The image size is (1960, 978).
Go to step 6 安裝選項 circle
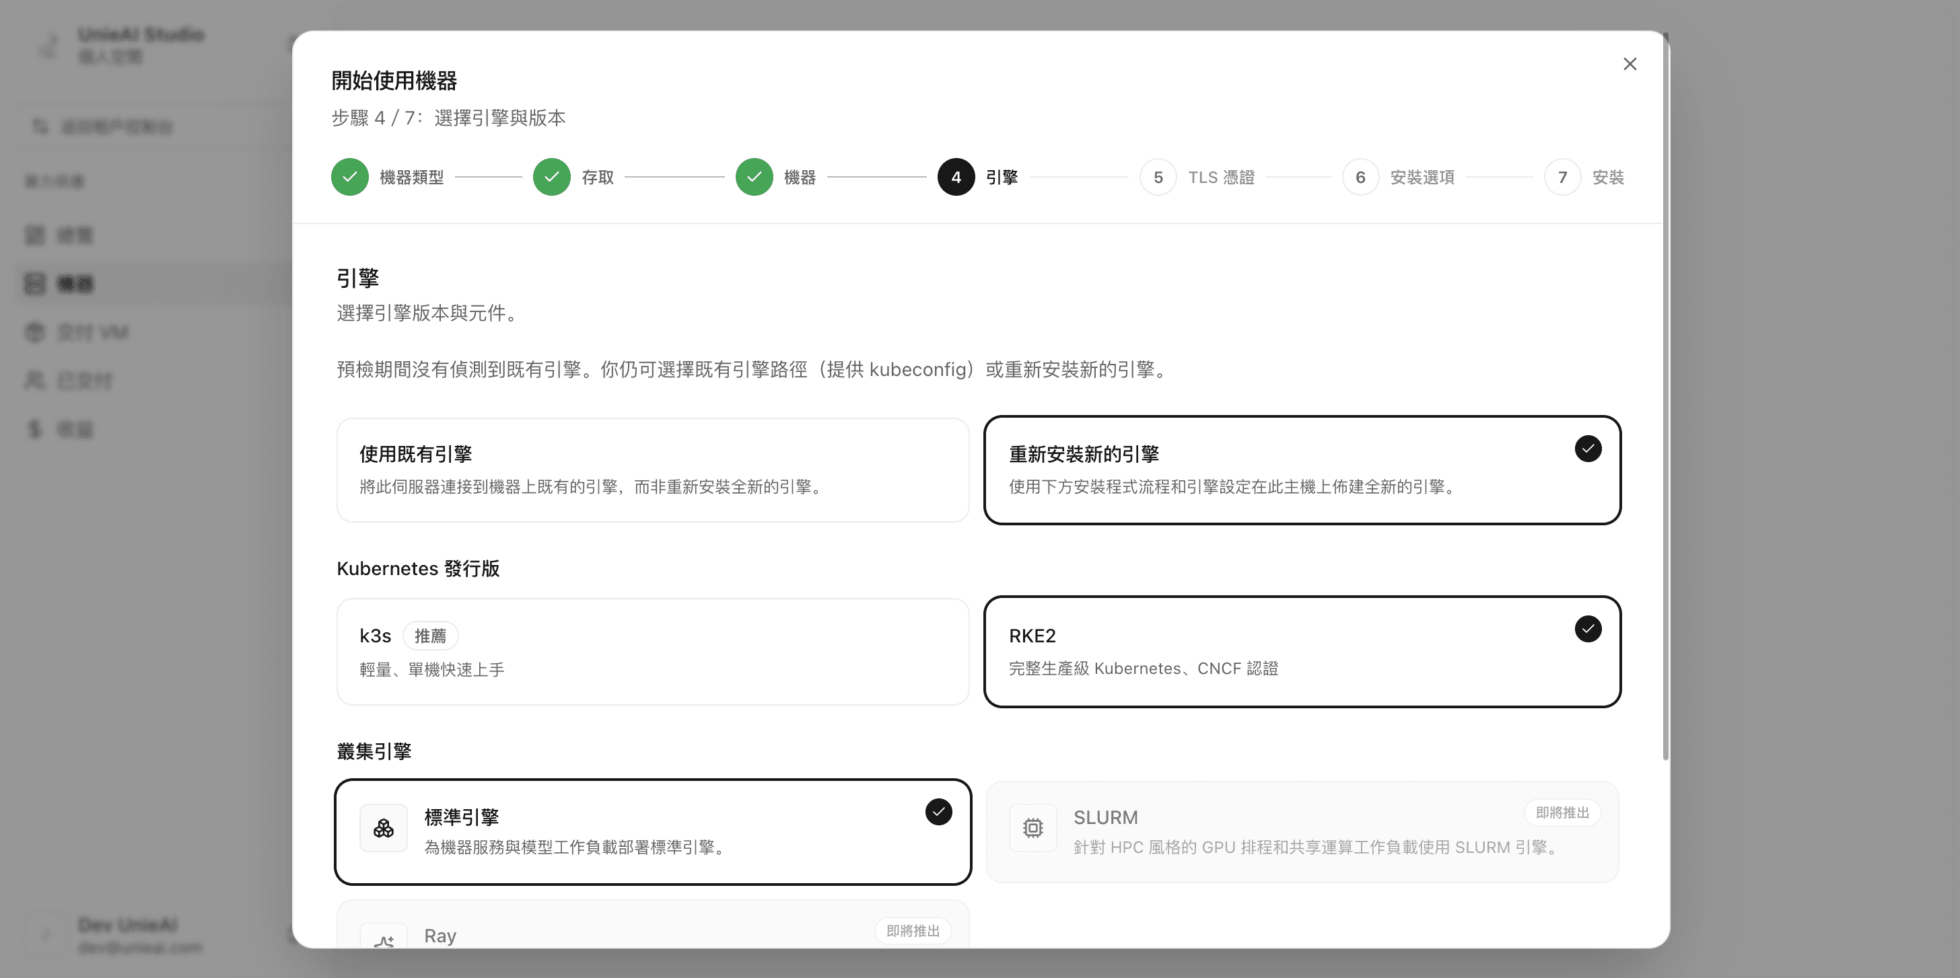1360,177
